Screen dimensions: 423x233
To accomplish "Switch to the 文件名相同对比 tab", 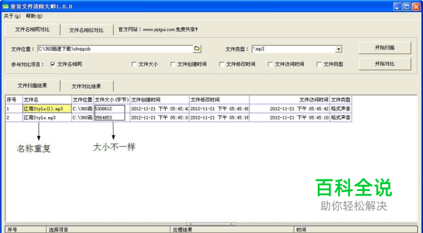I will [x=32, y=30].
